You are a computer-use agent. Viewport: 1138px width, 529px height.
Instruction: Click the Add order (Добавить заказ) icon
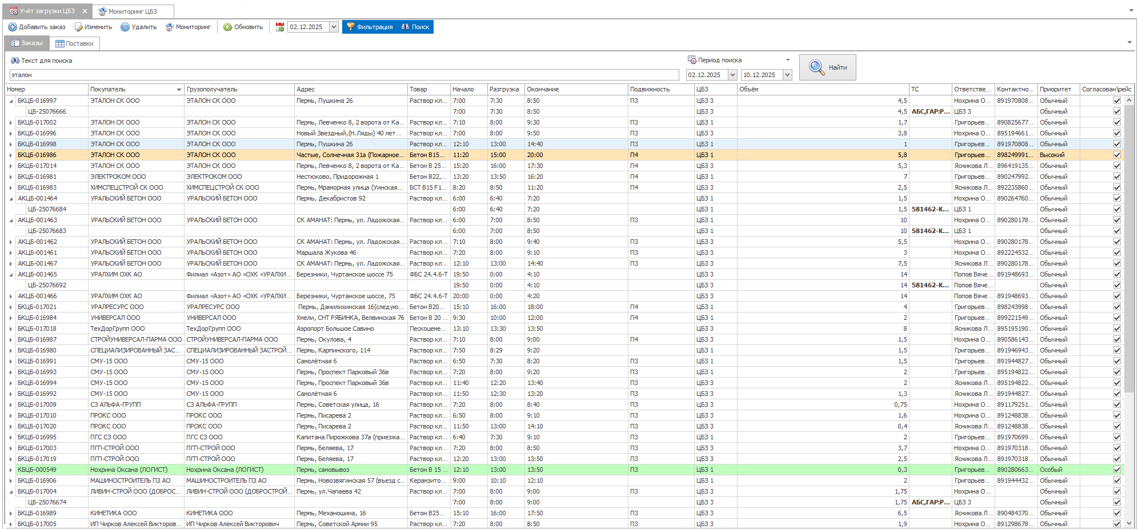(13, 27)
